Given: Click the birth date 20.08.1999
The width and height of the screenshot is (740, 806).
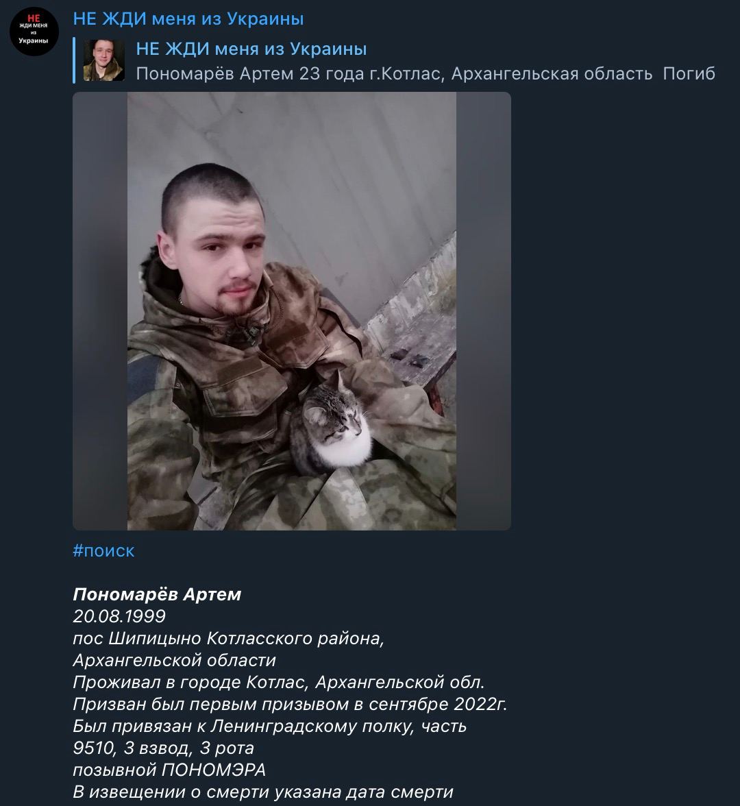Looking at the screenshot, I should [119, 615].
